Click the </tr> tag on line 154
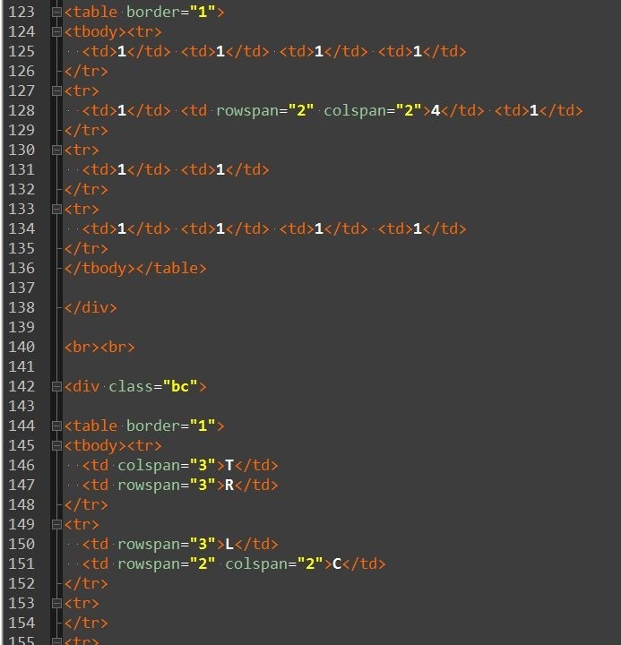 tap(86, 623)
